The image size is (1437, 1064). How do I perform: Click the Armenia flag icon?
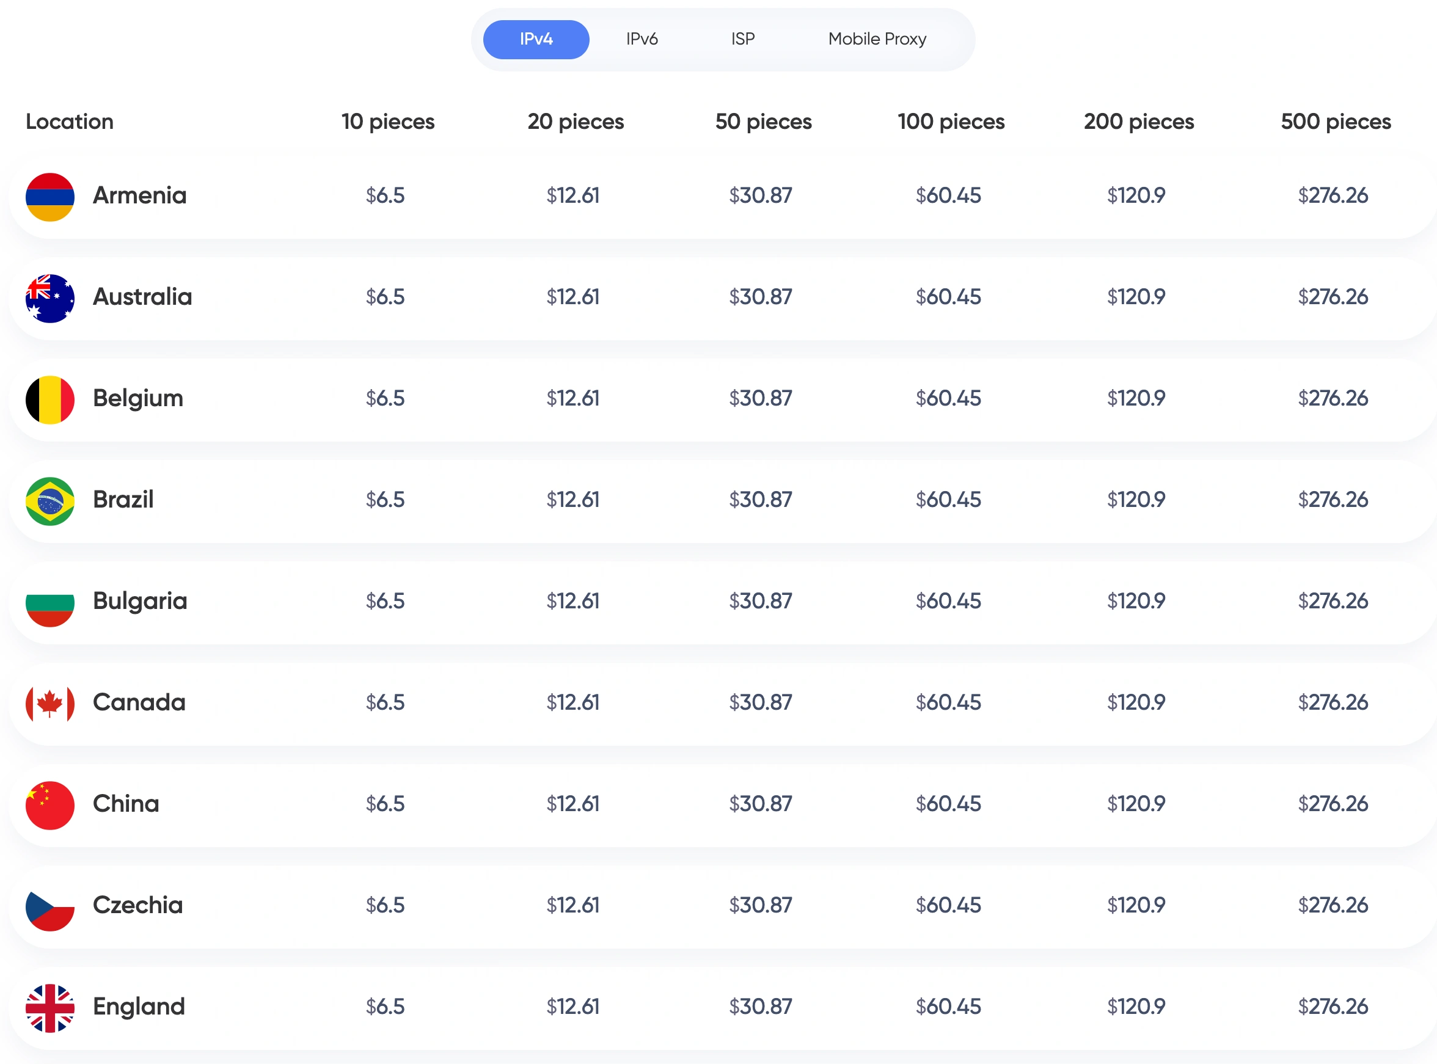pos(49,197)
